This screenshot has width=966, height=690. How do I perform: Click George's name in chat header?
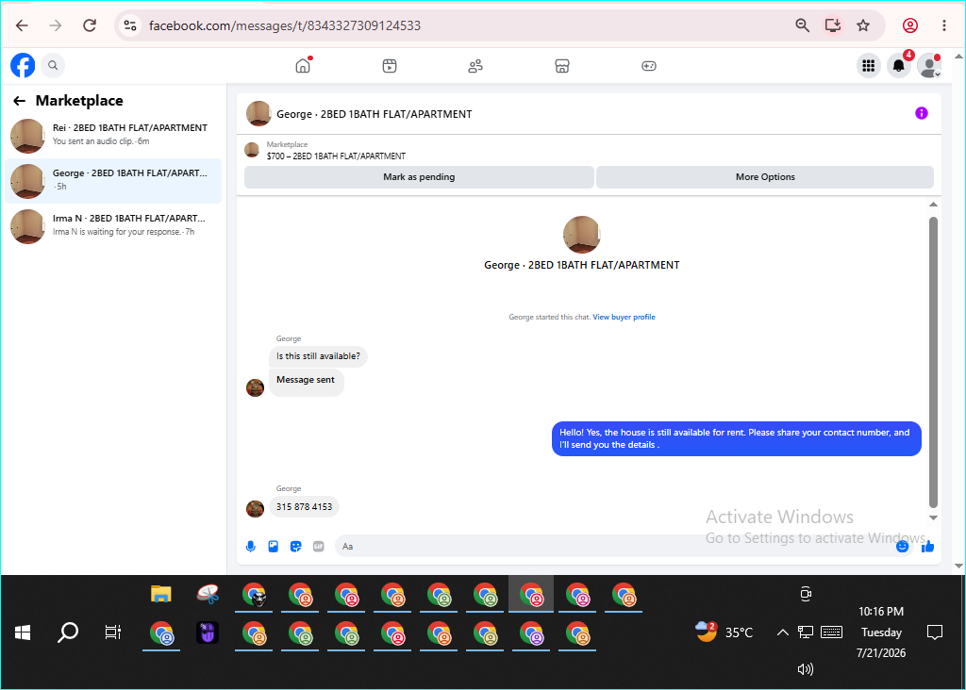click(374, 114)
